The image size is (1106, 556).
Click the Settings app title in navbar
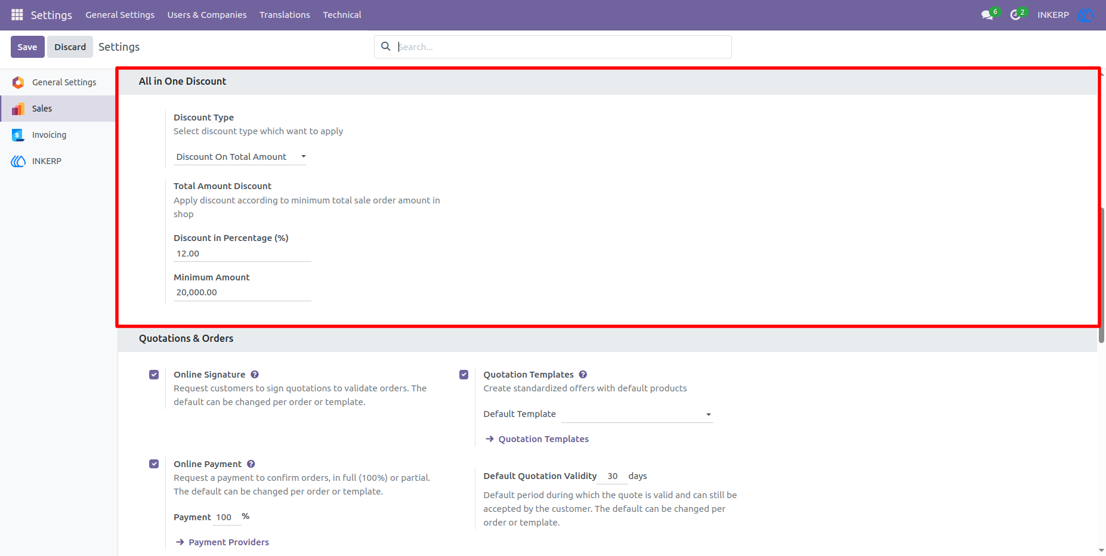51,15
